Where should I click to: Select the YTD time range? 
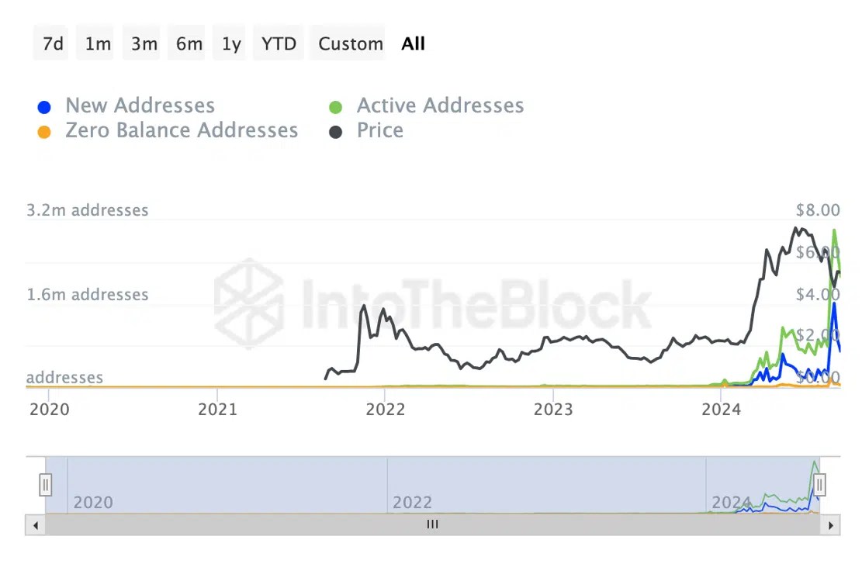point(278,43)
